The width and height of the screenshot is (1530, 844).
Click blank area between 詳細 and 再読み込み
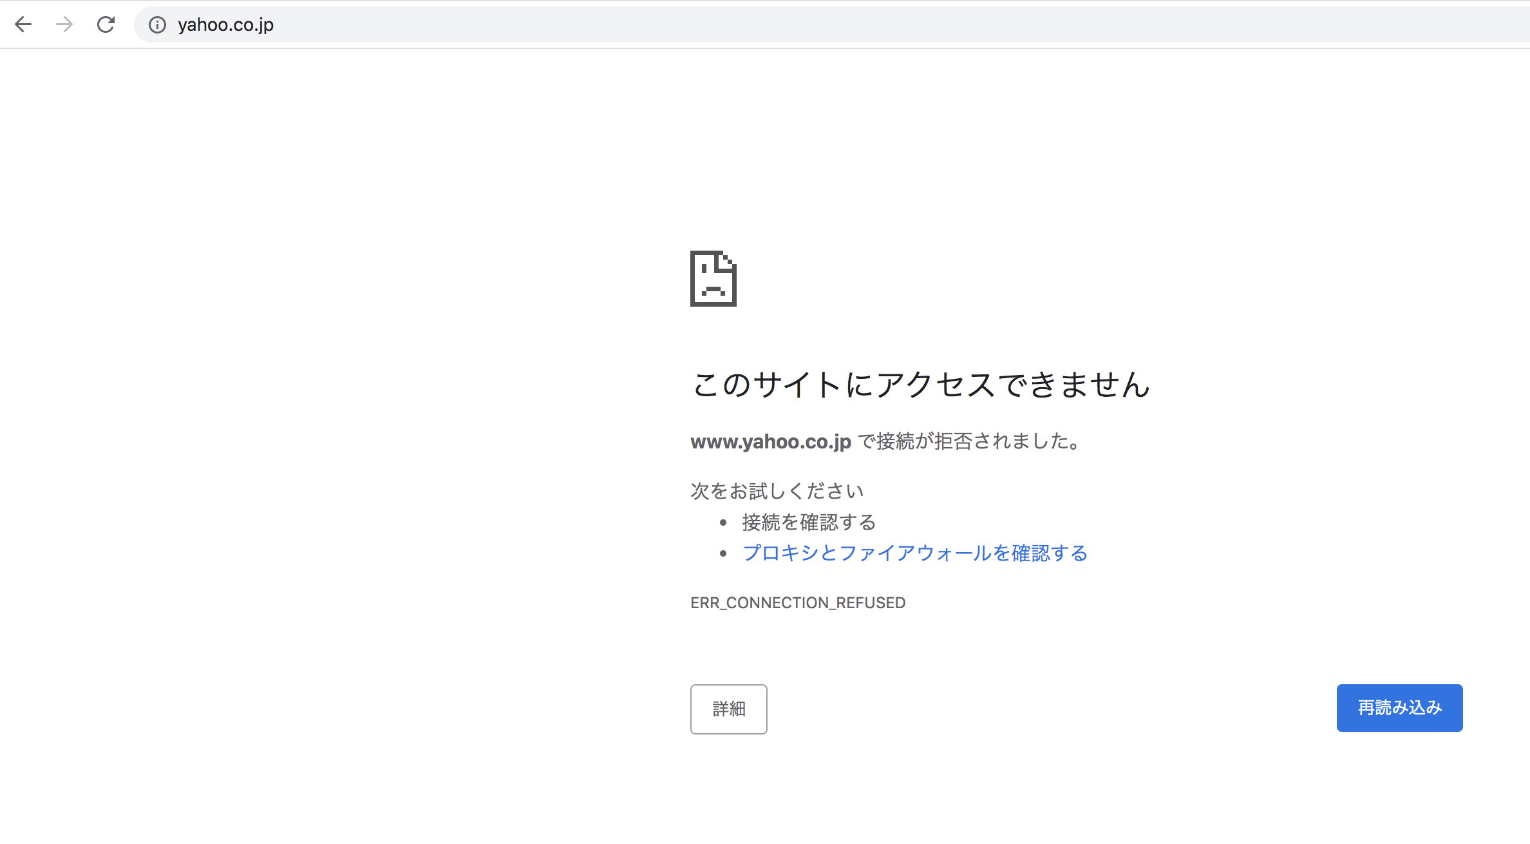coord(1050,709)
